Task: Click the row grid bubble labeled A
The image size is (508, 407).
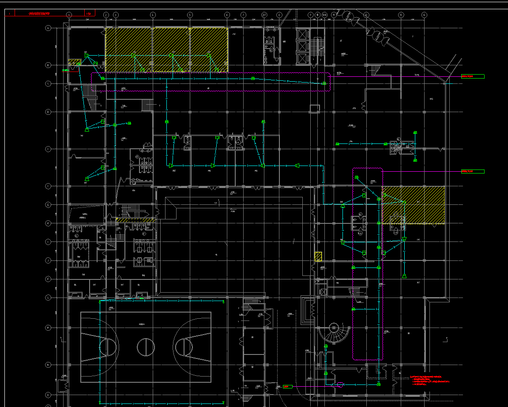Action: tap(48, 28)
